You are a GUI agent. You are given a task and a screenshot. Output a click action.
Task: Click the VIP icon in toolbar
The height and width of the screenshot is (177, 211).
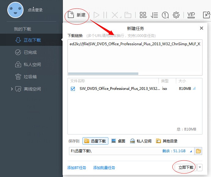pyautogui.click(x=191, y=15)
